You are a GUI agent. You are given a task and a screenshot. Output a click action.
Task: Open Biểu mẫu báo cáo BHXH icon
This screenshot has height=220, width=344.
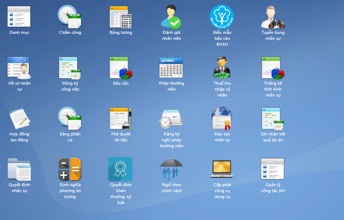[x=222, y=17]
